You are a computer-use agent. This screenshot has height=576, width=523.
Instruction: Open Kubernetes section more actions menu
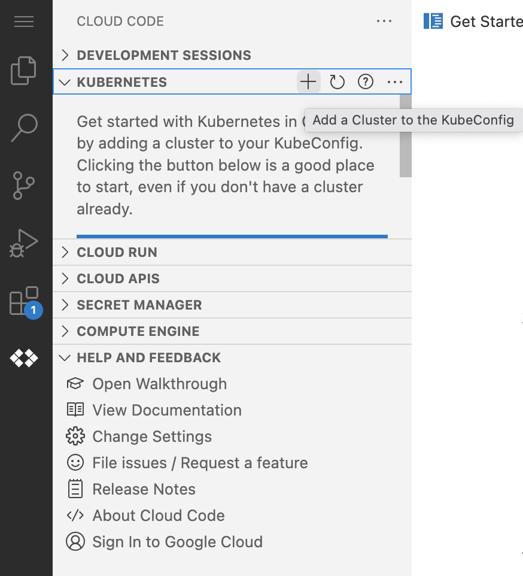(x=395, y=82)
